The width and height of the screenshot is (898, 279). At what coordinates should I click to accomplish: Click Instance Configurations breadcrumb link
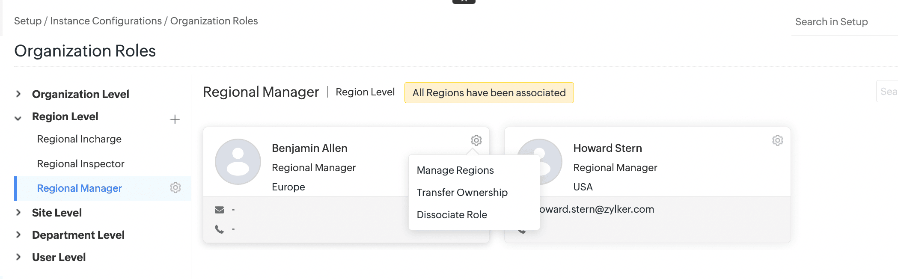(106, 21)
